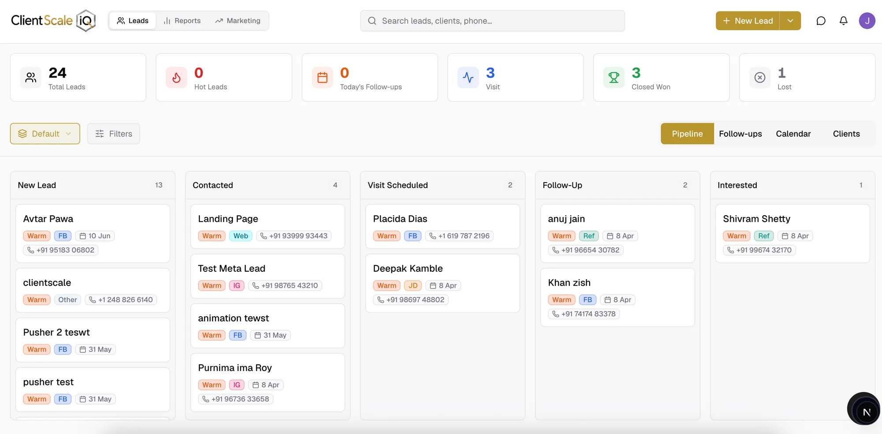Click phone number +91 98765 43210
The height and width of the screenshot is (434, 882).
(x=285, y=285)
